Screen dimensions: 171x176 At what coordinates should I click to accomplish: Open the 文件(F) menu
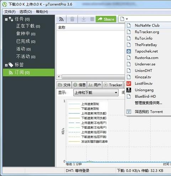pos(10,12)
